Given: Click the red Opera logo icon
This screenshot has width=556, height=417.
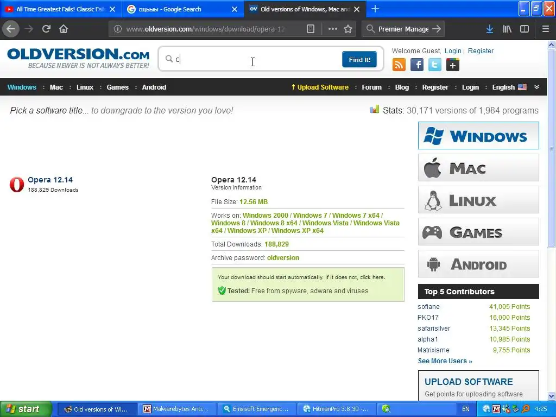Looking at the screenshot, I should click(x=17, y=185).
